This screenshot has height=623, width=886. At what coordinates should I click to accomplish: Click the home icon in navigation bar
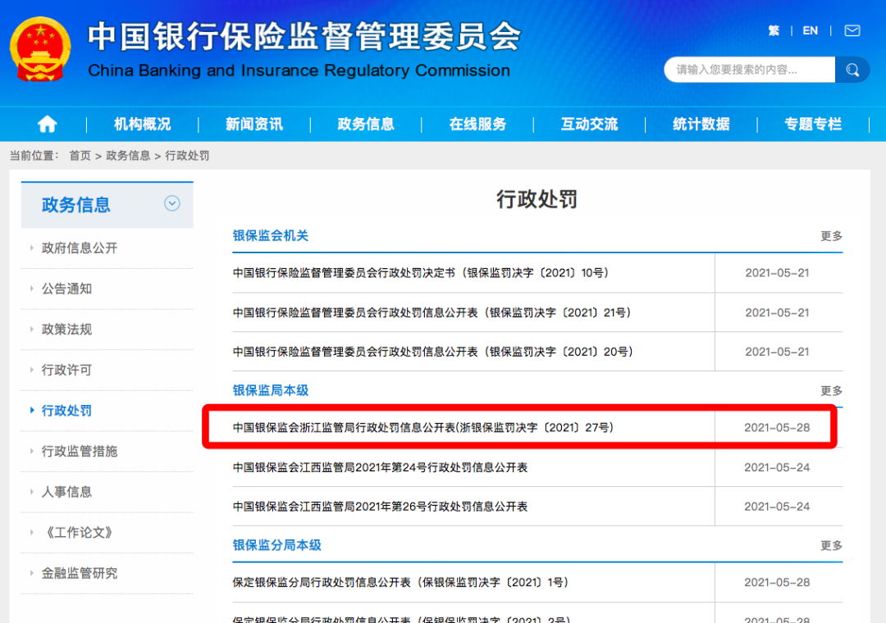[47, 124]
